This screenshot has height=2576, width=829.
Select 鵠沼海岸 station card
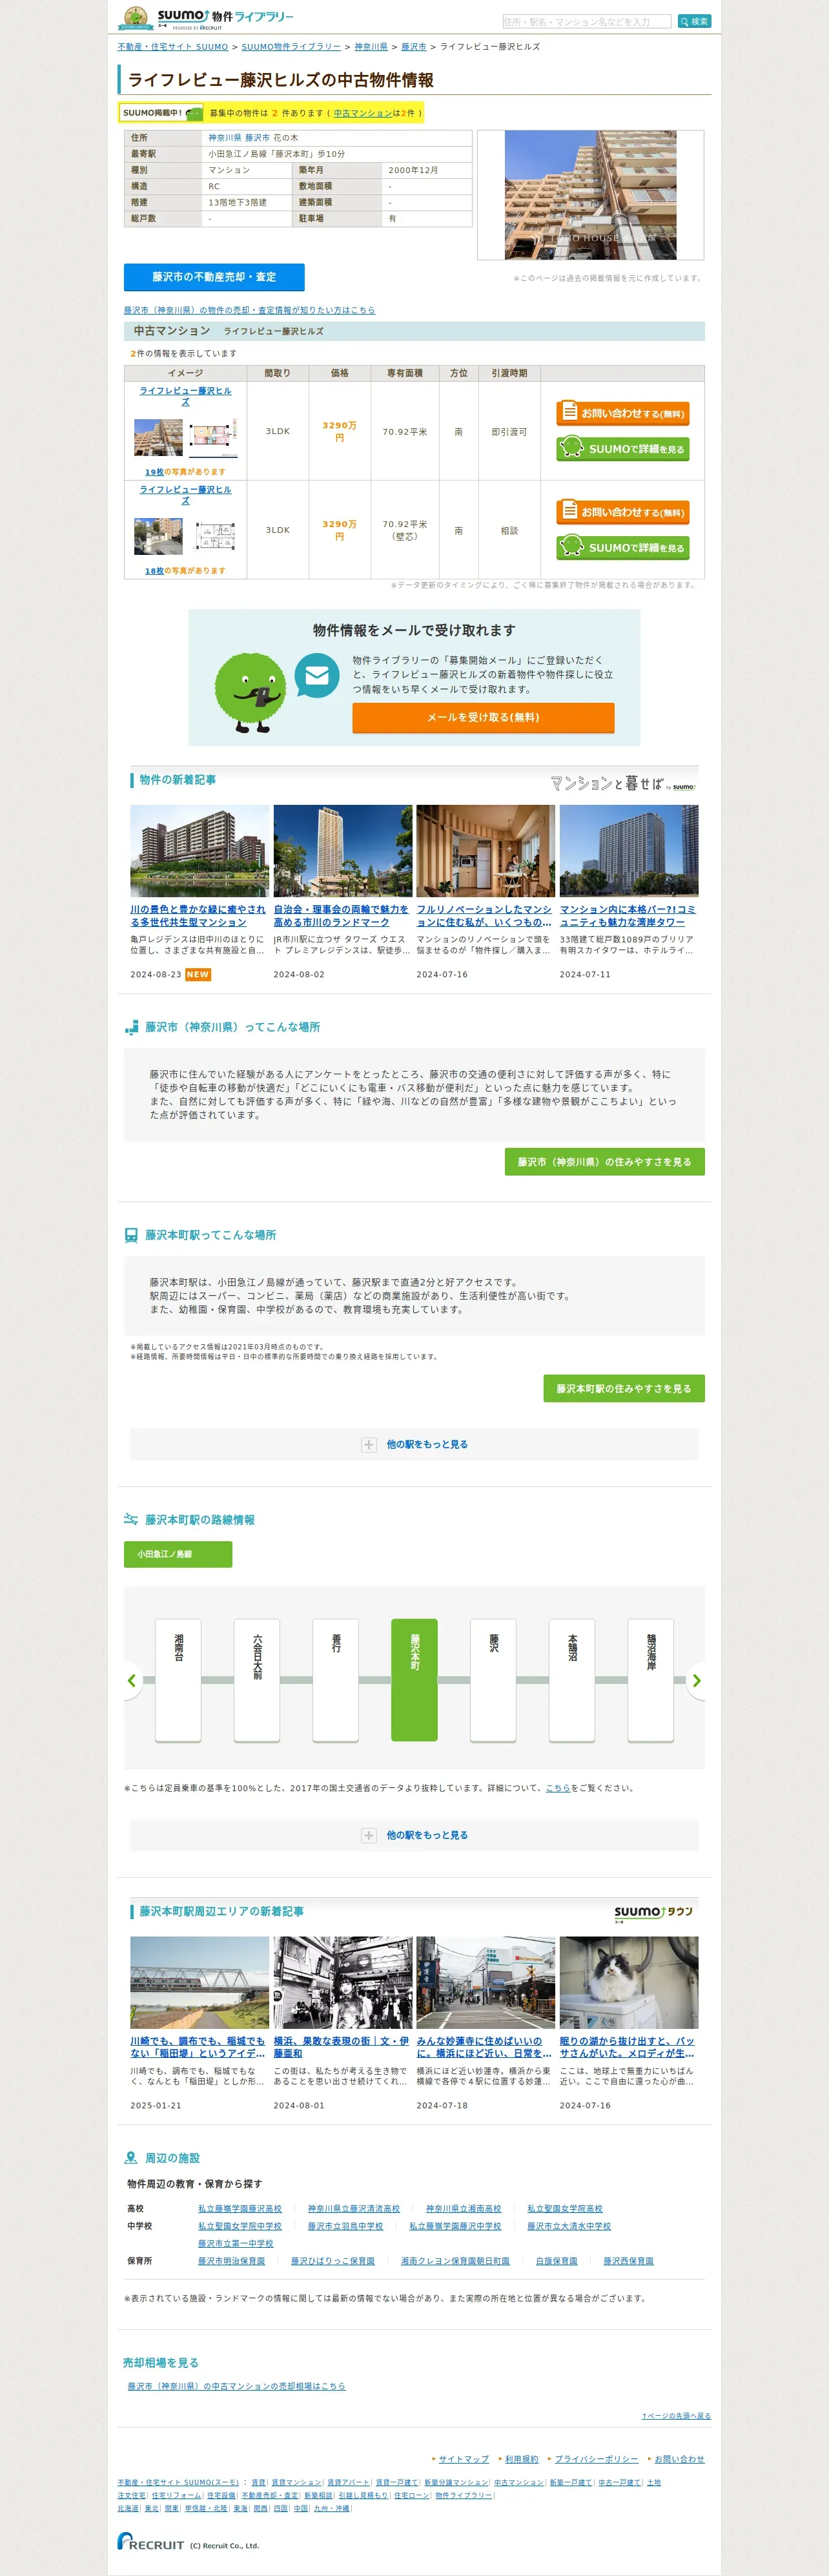651,1680
